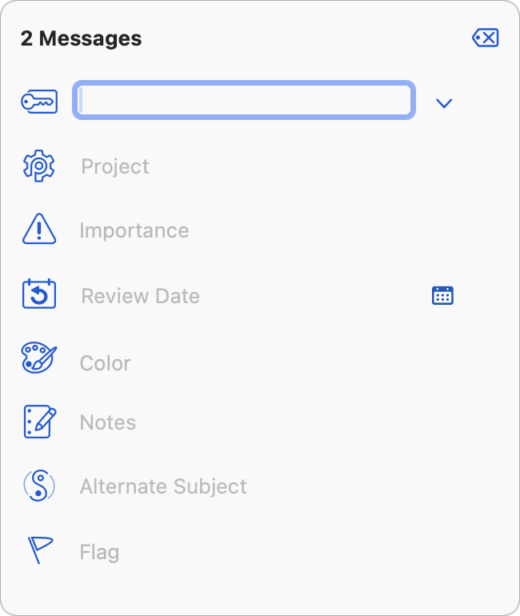The image size is (520, 616).
Task: Click the Color field
Action: tap(106, 362)
